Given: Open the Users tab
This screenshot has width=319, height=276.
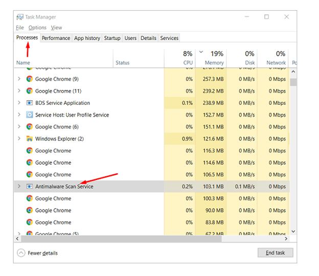Looking at the screenshot, I should pyautogui.click(x=130, y=38).
